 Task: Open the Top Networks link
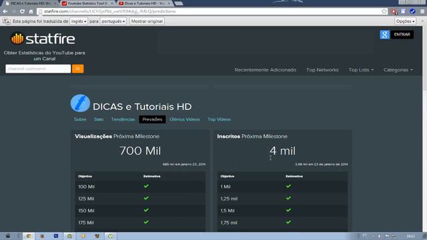pos(322,70)
